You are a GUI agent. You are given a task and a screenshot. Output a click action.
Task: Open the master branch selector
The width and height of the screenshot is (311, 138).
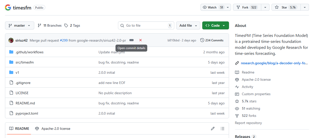(19, 25)
